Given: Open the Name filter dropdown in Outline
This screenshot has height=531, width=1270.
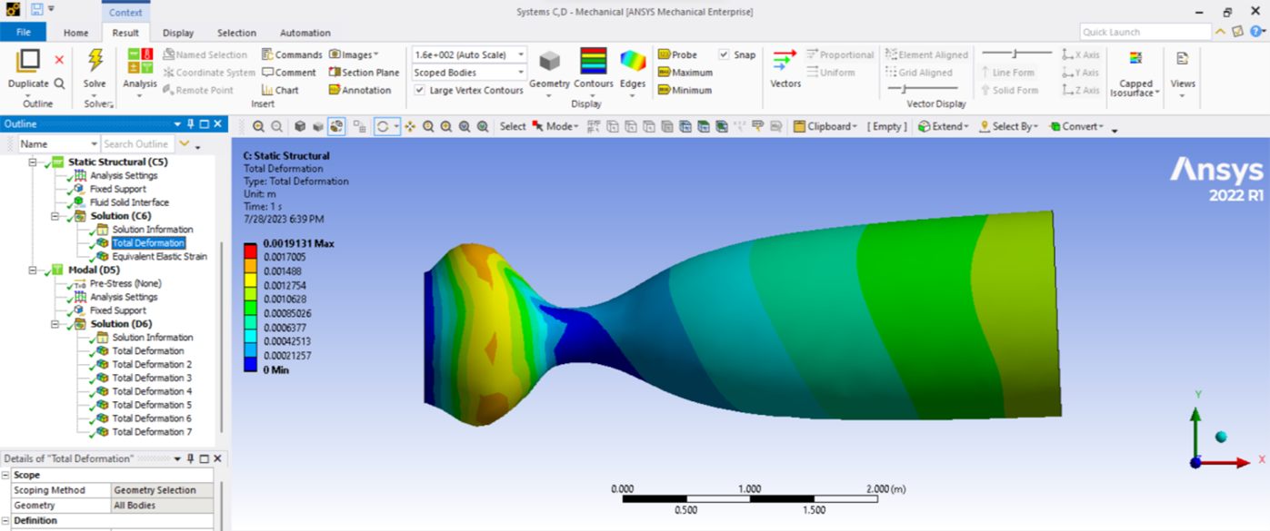Looking at the screenshot, I should (58, 144).
